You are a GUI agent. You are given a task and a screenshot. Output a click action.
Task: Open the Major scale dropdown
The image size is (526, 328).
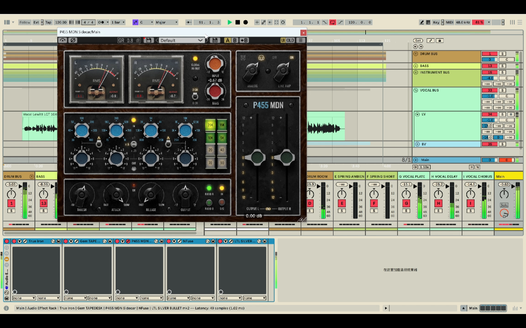pyautogui.click(x=167, y=22)
